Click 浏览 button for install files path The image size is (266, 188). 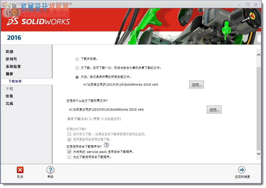(197, 85)
